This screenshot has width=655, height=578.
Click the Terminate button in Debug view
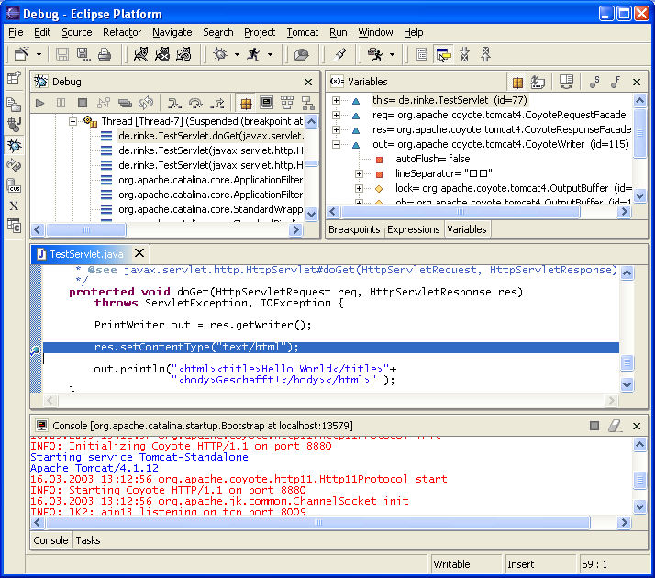83,104
